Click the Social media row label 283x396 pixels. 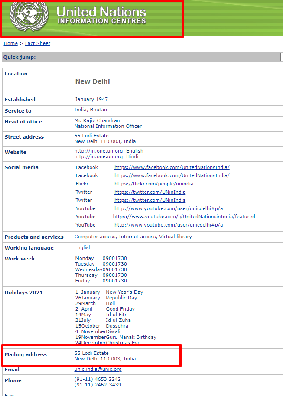pos(22,167)
